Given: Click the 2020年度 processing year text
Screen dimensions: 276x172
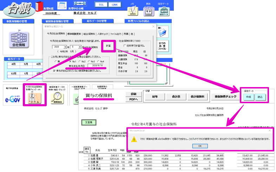Looking at the screenshot, I should point(51,13).
